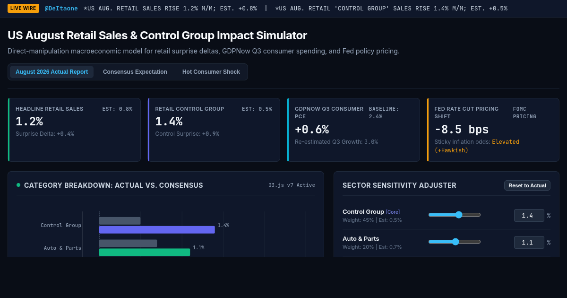The height and width of the screenshot is (298, 567).
Task: Edit Auto & Parts percent input 1.1
Action: tap(529, 243)
